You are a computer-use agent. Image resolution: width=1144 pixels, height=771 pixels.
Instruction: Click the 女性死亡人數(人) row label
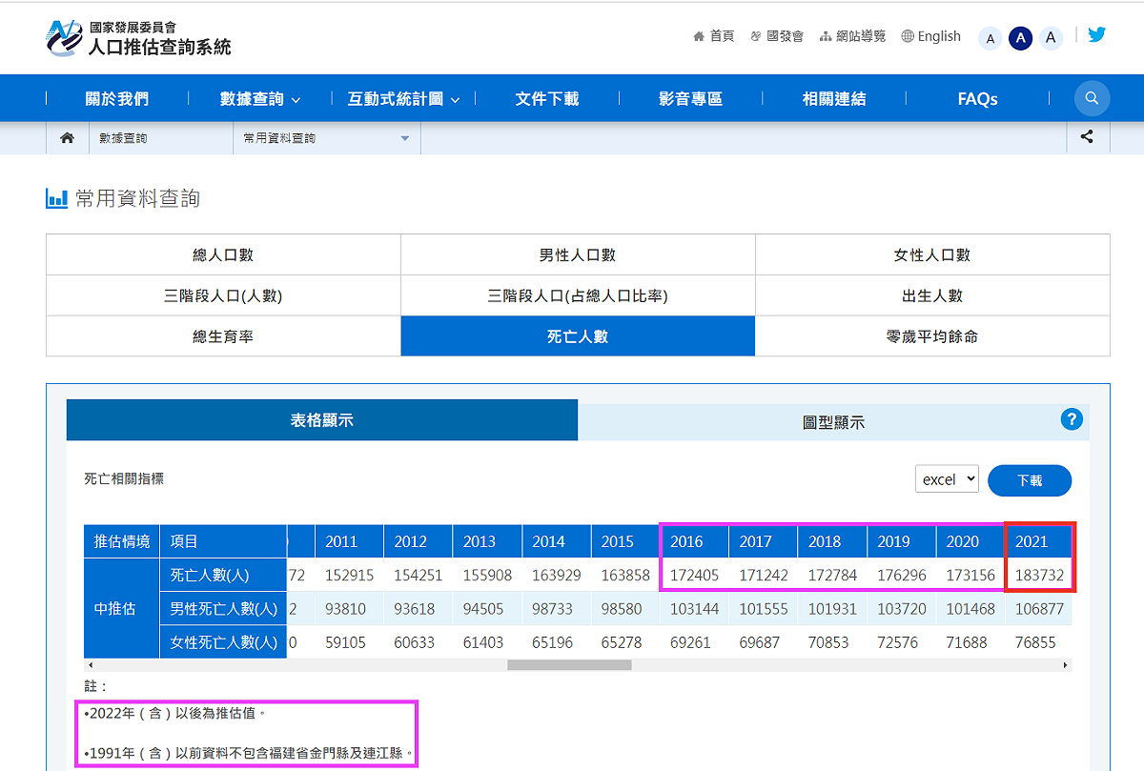click(x=223, y=642)
